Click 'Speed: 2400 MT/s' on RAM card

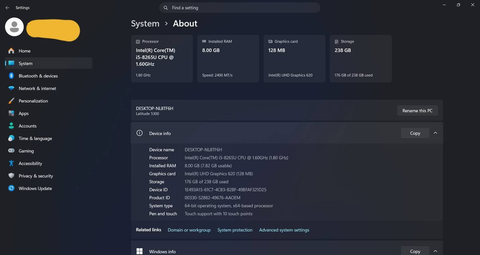(217, 75)
